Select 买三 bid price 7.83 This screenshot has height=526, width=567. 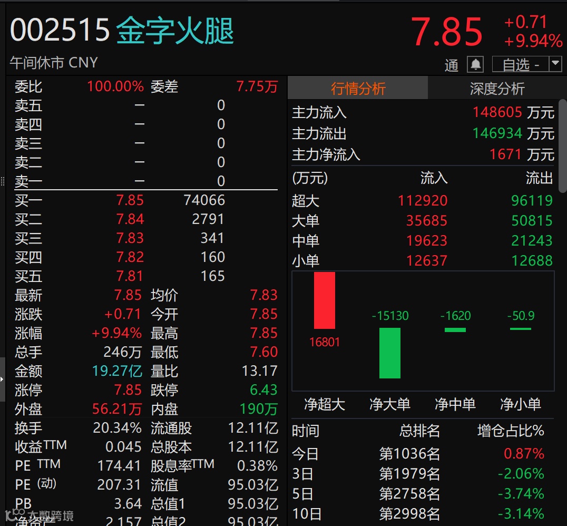130,238
